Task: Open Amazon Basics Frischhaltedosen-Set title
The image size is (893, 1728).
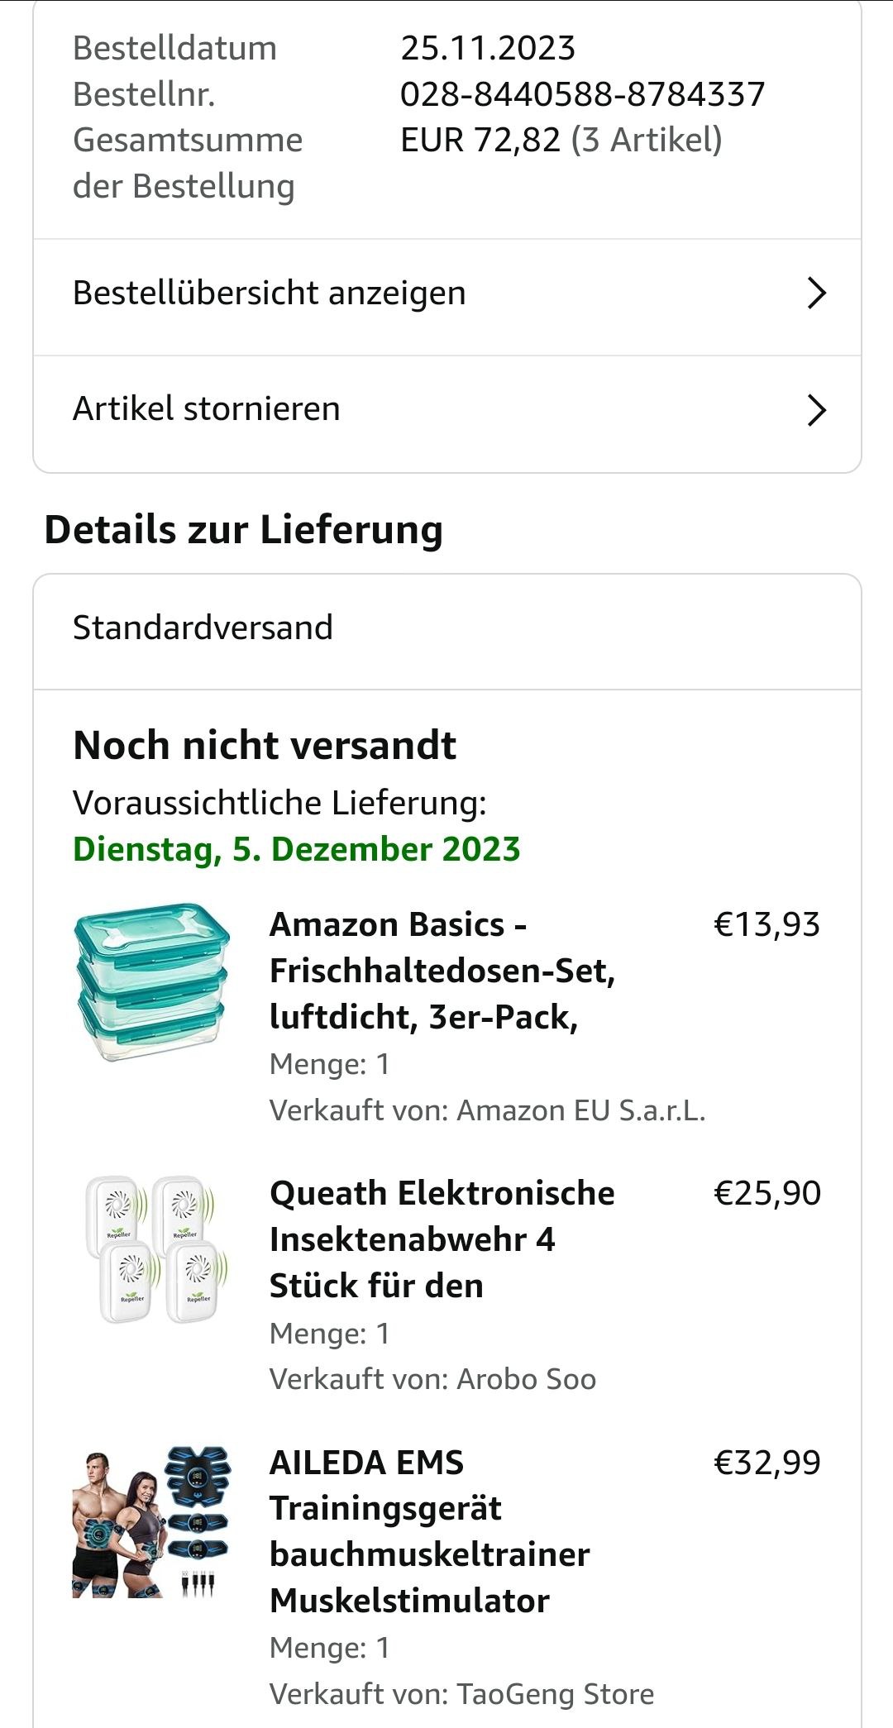Action: click(x=442, y=971)
